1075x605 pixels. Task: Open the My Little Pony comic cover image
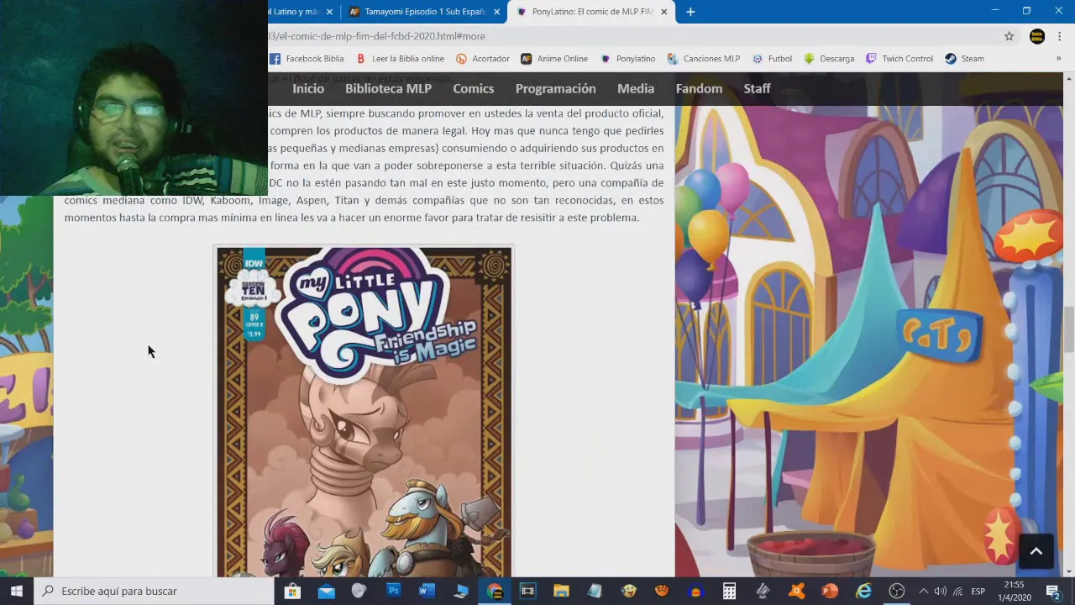(364, 412)
